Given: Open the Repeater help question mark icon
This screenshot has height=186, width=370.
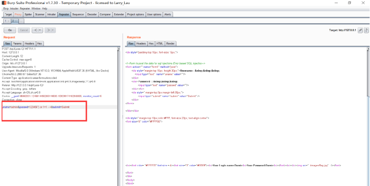Looking at the screenshot, I should pos(366,30).
